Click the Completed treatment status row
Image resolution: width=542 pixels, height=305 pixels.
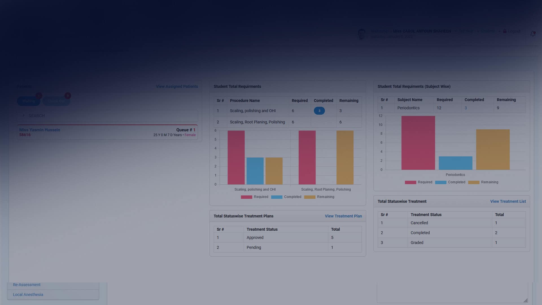(x=452, y=233)
